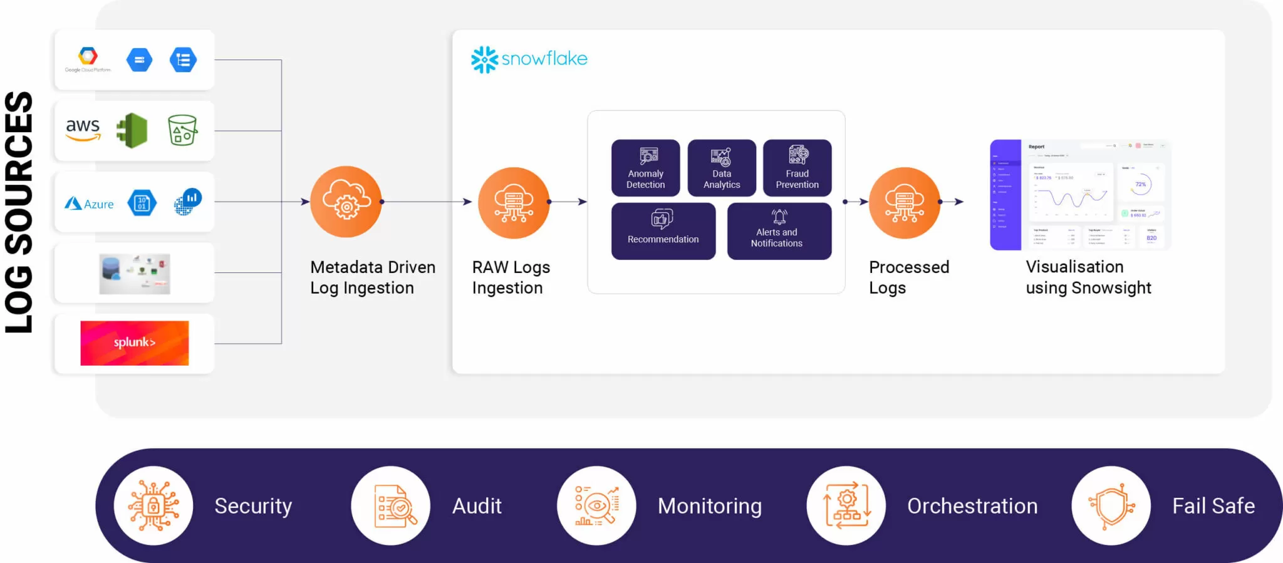Viewport: 1283px width, 563px height.
Task: Click the RAW Logs Ingestion orange icon
Action: (x=514, y=202)
